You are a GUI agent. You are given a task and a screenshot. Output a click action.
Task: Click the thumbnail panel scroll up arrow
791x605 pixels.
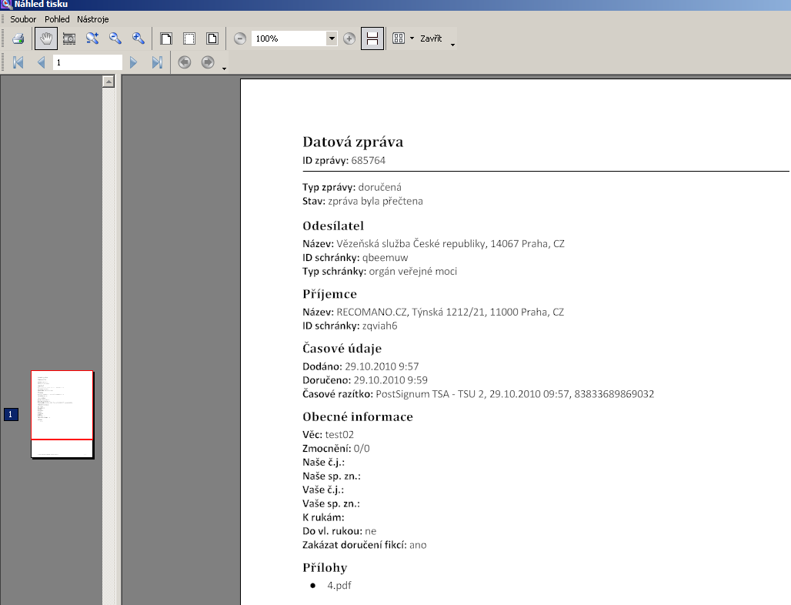(x=108, y=82)
